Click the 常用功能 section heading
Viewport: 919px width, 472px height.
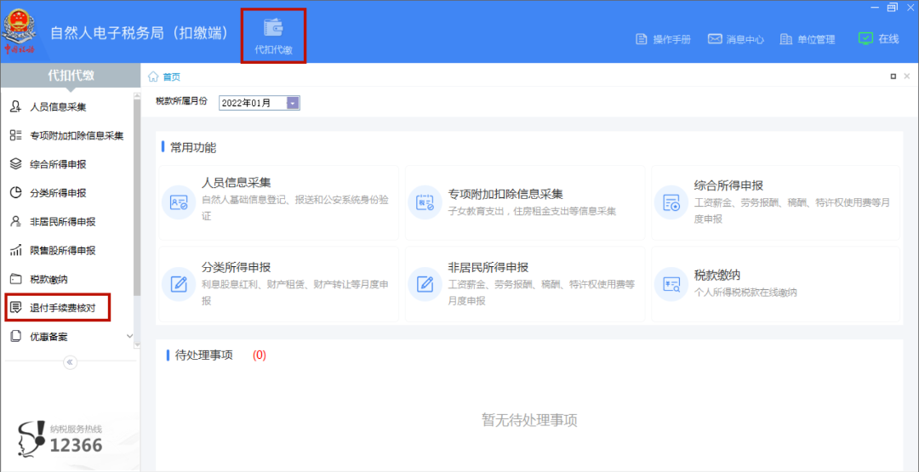(x=193, y=148)
